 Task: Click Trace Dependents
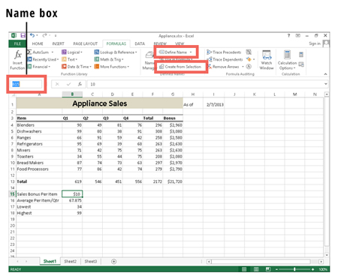(225, 59)
